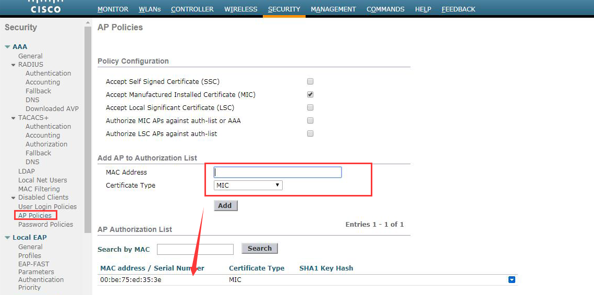
Task: Open Password Policies page
Action: point(45,225)
